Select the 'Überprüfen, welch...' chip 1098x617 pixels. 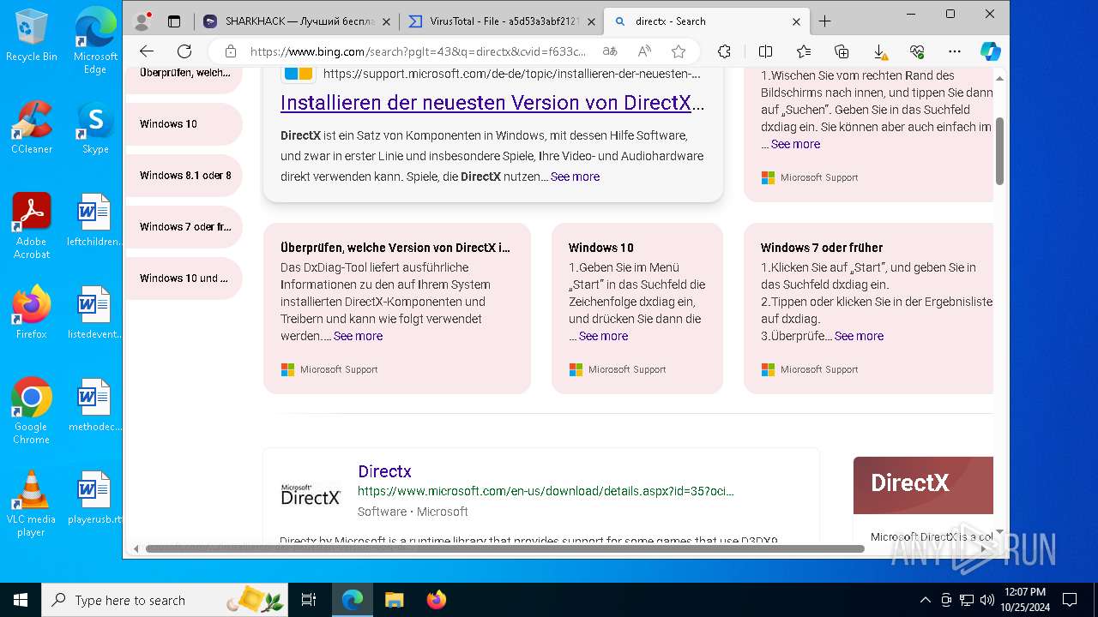coord(184,75)
